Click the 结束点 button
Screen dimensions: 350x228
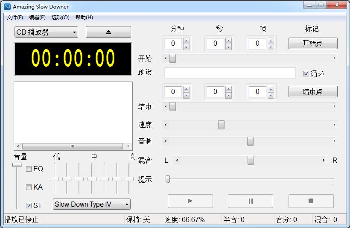pyautogui.click(x=312, y=92)
